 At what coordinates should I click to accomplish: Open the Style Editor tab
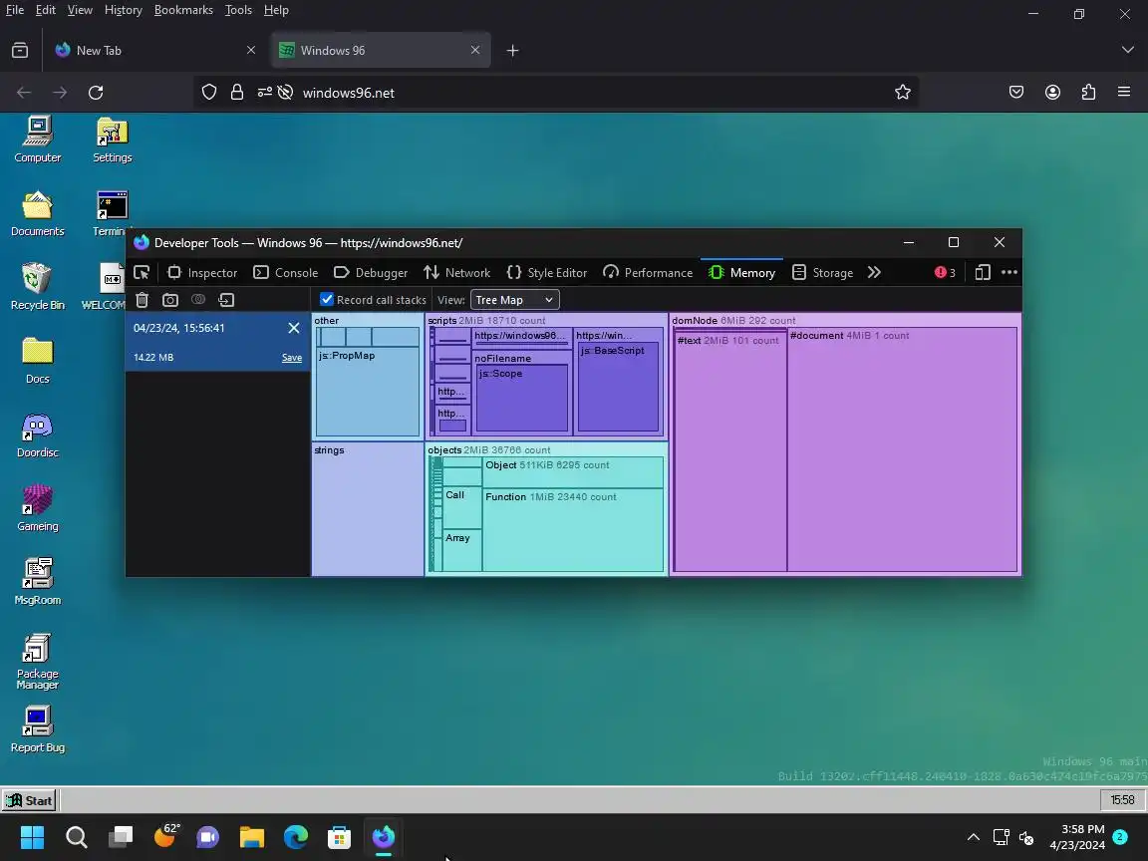(547, 272)
